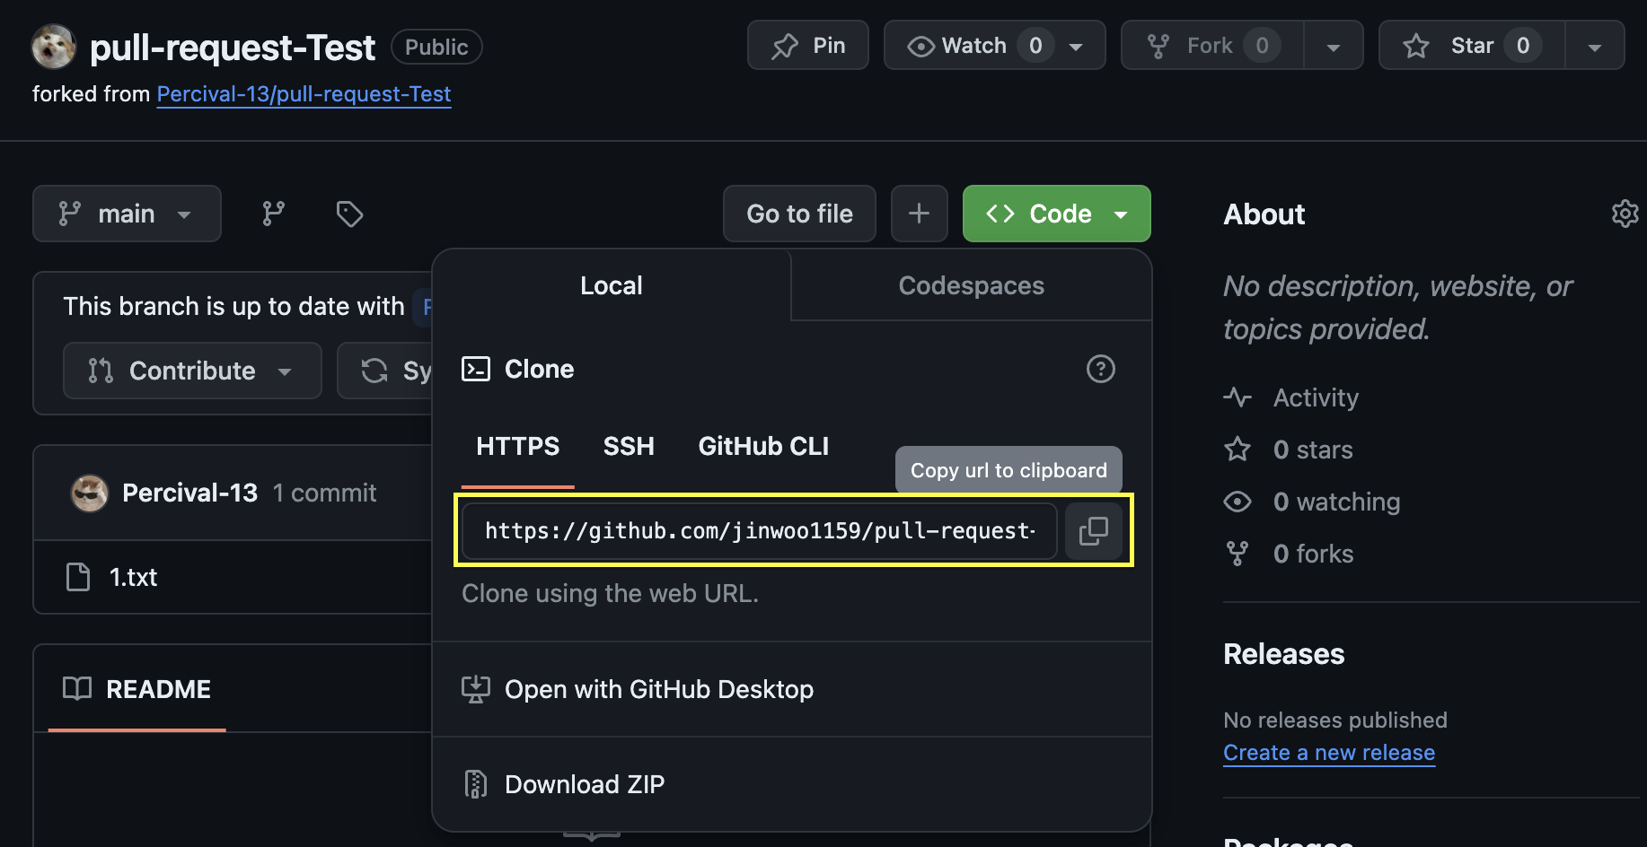
Task: Click the Sync fork button
Action: 385,371
